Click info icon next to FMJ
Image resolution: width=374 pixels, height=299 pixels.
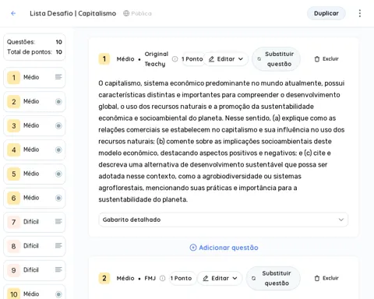click(162, 278)
